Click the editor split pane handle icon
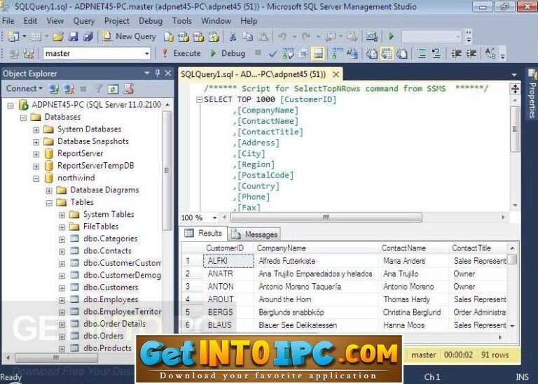 (515, 89)
